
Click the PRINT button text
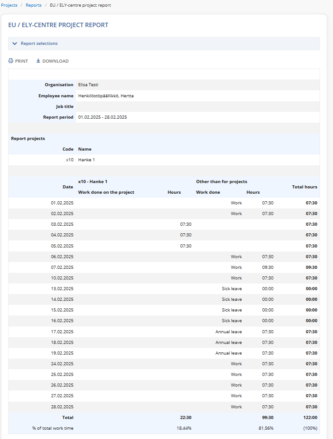[x=22, y=61]
